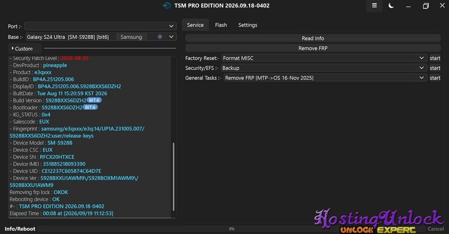Close the TSM Pro window

click(x=442, y=6)
